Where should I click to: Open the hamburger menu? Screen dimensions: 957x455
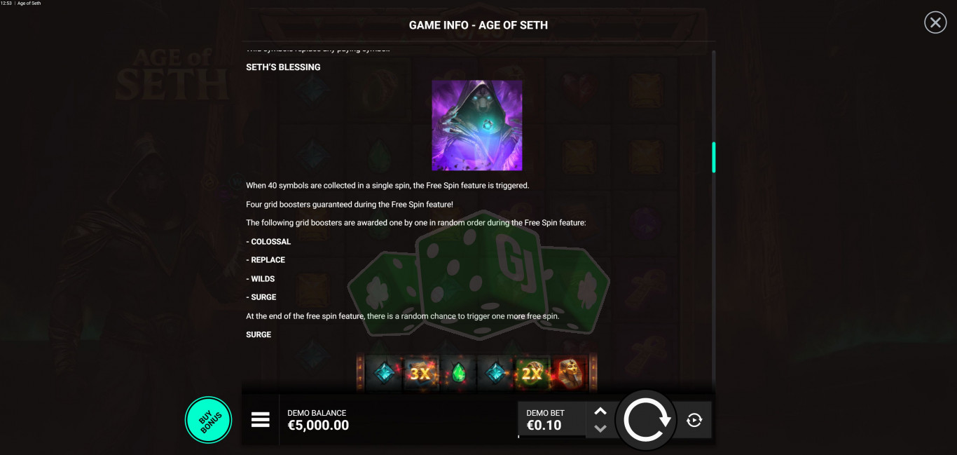point(261,420)
